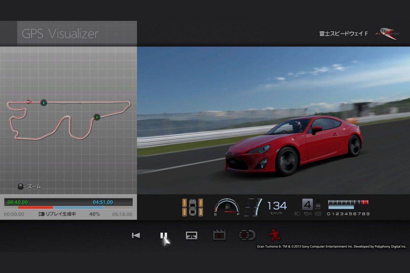Click the clapperboard recording icon
This screenshot has width=410, height=273.
pos(219,235)
